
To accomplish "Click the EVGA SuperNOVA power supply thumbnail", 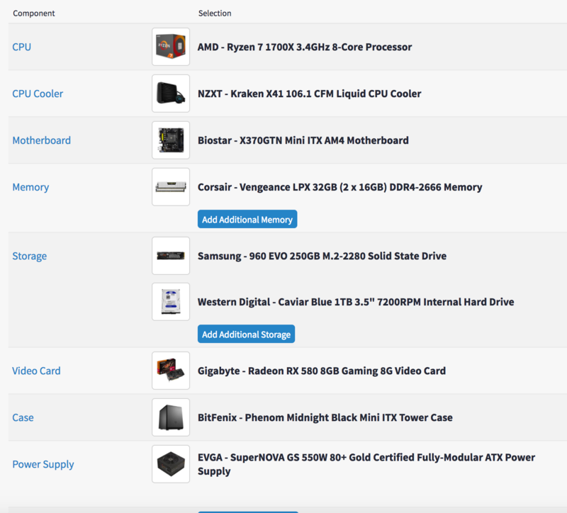I will [171, 464].
